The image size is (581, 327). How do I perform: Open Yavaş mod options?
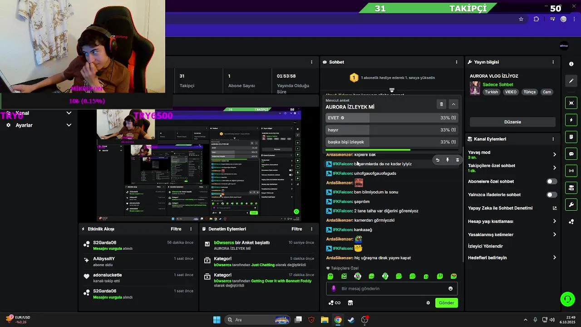pos(512,154)
